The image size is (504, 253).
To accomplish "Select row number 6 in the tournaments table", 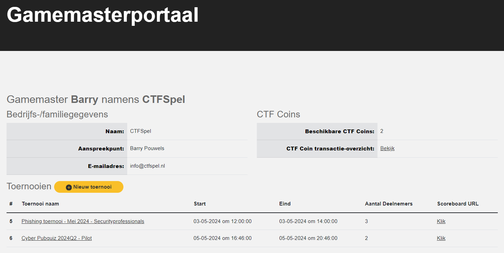I will [x=11, y=238].
